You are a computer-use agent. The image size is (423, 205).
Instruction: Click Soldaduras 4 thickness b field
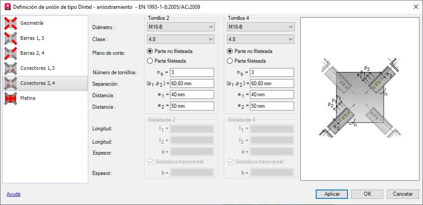[272, 172]
